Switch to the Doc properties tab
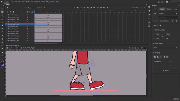 point(176,9)
